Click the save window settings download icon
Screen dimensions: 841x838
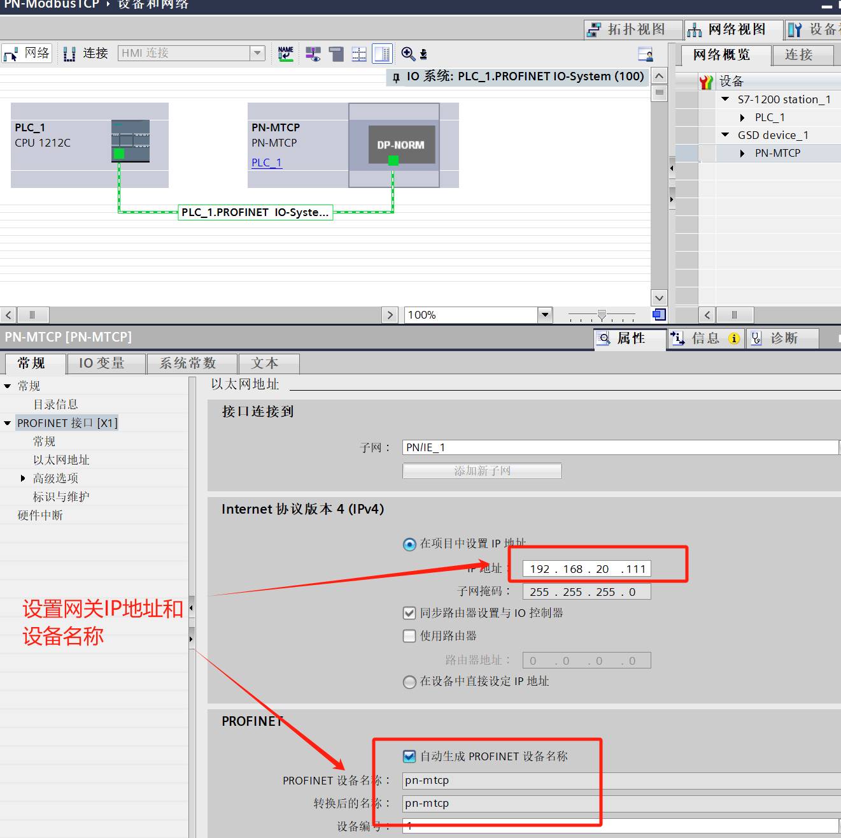[x=423, y=54]
